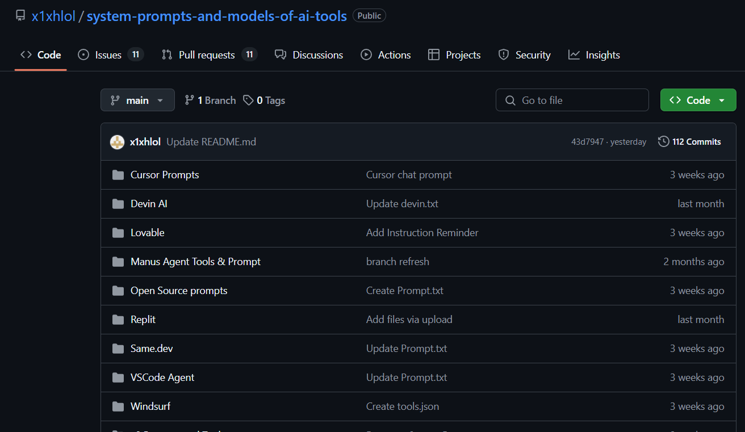The width and height of the screenshot is (745, 432).
Task: Open the Cursor Prompts folder
Action: (x=165, y=175)
